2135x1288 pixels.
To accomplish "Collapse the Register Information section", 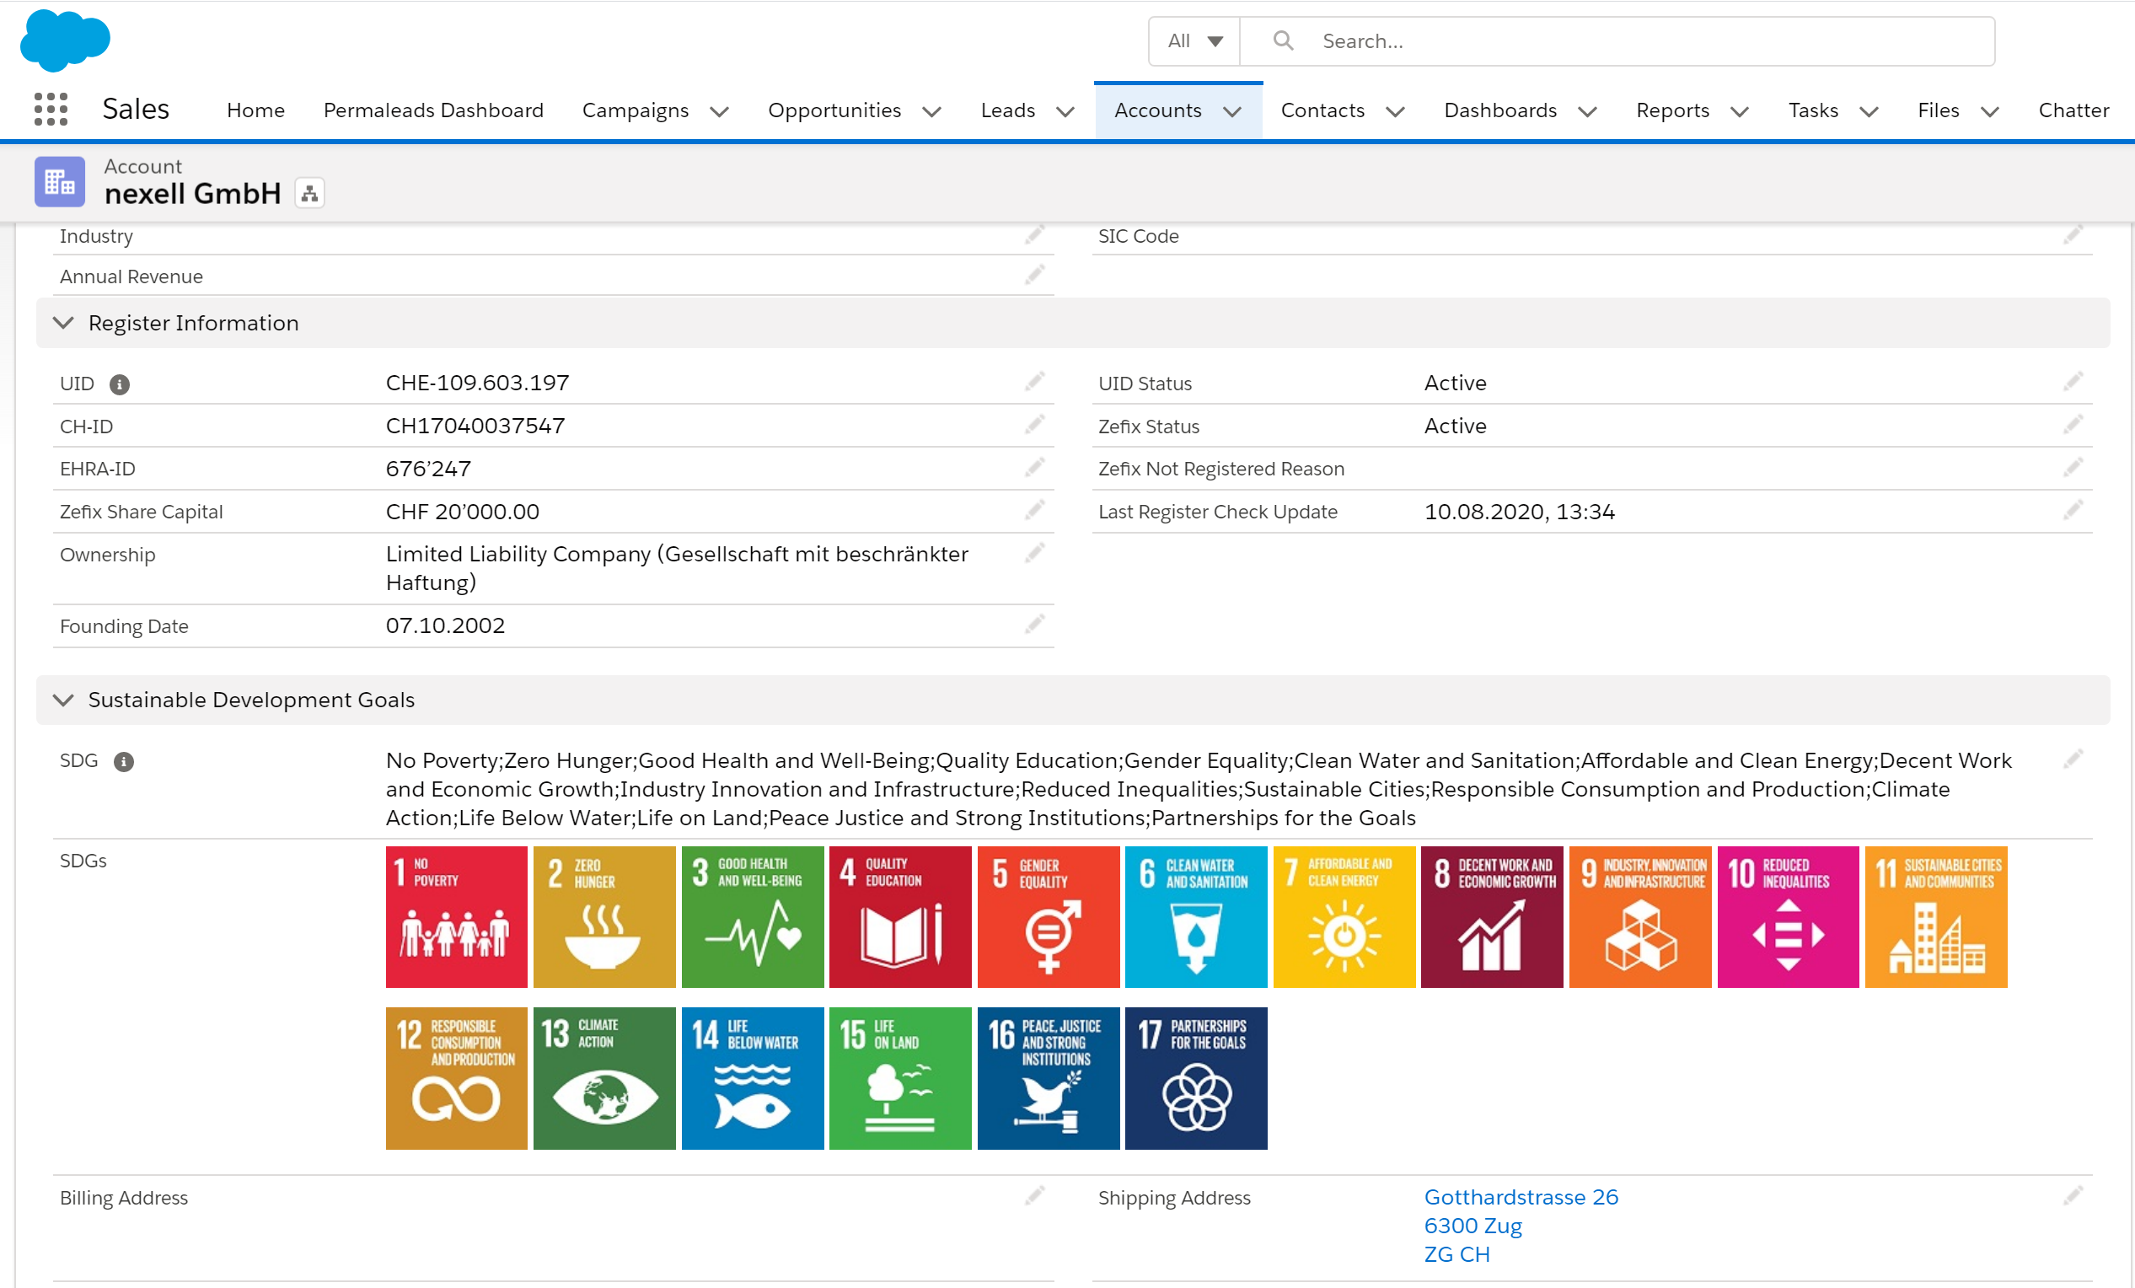I will pyautogui.click(x=63, y=323).
